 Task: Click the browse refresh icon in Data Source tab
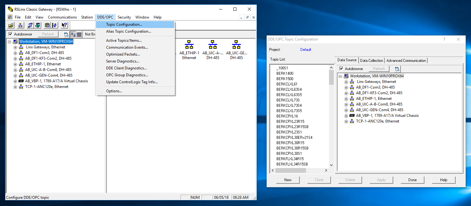tap(397, 69)
